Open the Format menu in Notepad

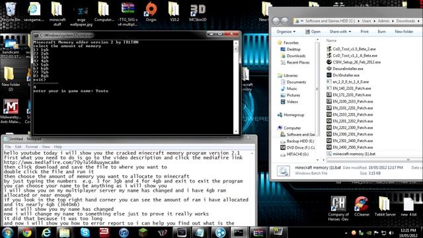(x=32, y=147)
